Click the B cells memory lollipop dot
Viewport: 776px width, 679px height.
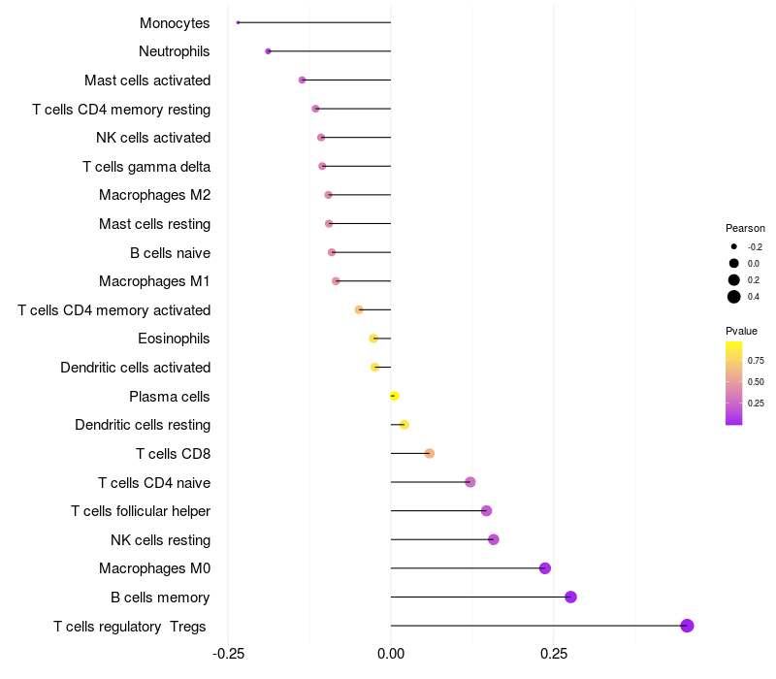pyautogui.click(x=570, y=597)
